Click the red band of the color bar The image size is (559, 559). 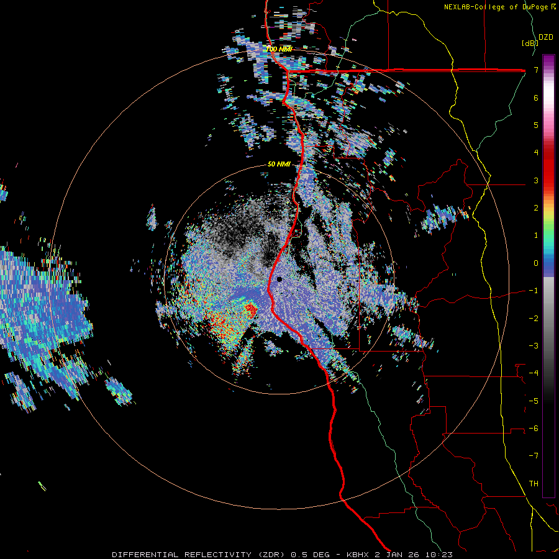click(548, 168)
